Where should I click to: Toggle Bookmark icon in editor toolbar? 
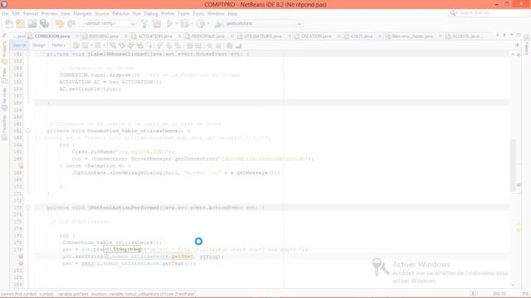[x=178, y=46]
